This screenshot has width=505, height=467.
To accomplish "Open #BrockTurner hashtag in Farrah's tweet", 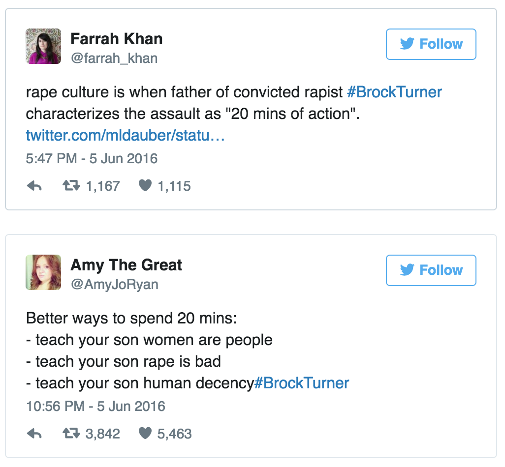I will (394, 92).
